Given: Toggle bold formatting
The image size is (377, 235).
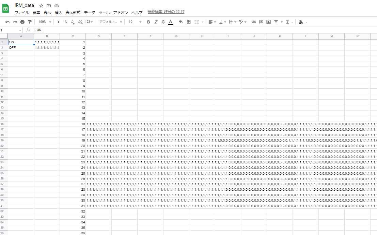Looking at the screenshot, I should tap(148, 22).
